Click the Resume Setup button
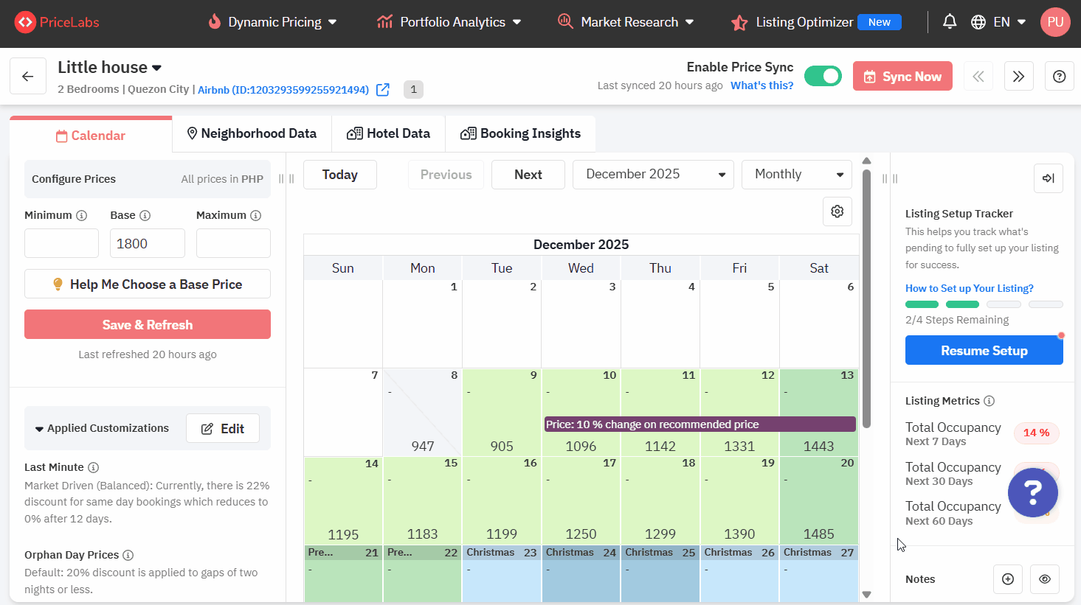Screen dimensions: 1081x605 [984, 351]
